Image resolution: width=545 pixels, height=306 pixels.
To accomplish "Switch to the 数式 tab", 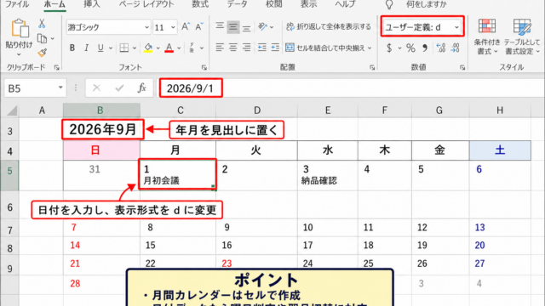I will tap(200, 4).
